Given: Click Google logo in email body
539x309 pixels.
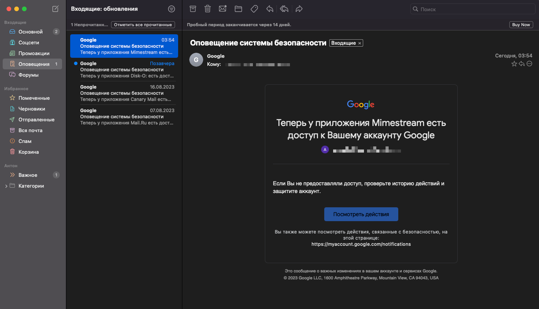Looking at the screenshot, I should (361, 104).
